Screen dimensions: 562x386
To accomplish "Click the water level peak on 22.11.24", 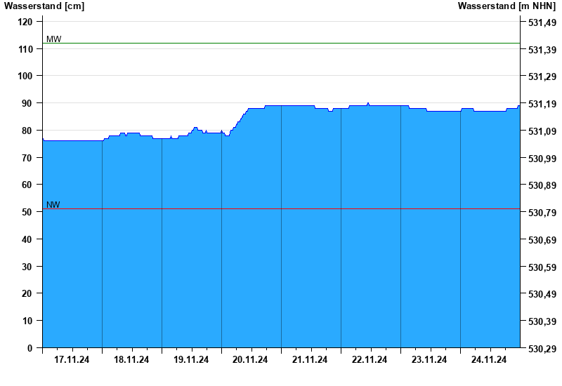I will pyautogui.click(x=368, y=103).
